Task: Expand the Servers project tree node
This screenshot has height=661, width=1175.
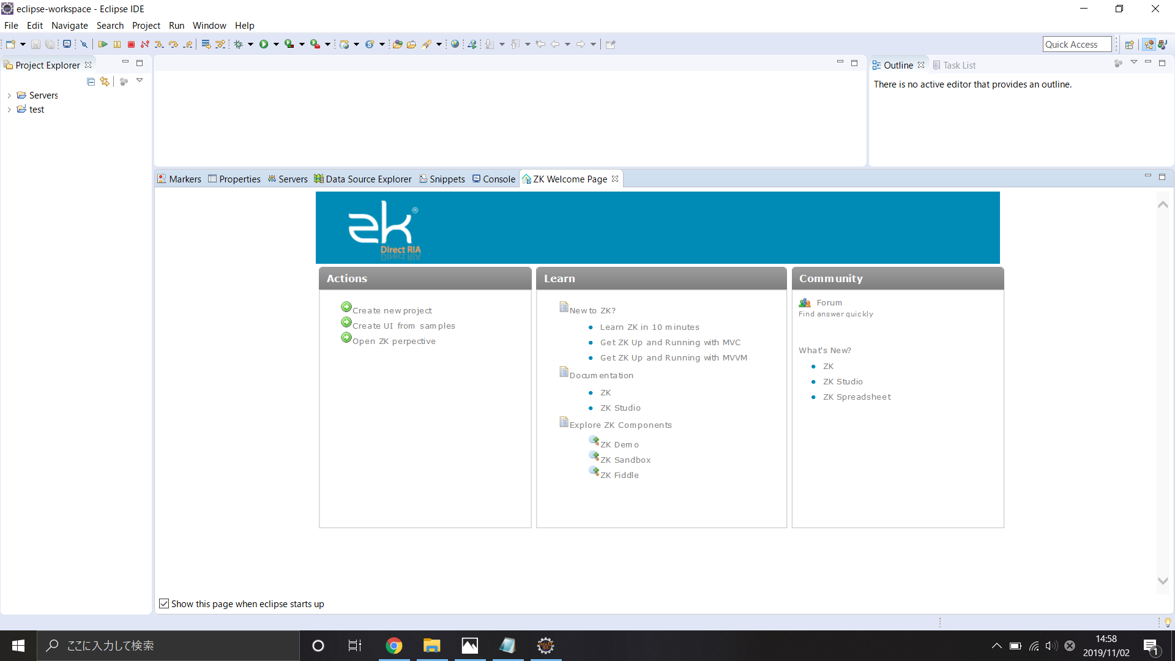Action: tap(9, 95)
